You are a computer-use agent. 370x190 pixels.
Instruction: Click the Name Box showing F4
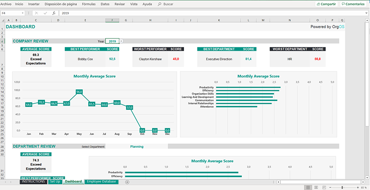coord(11,13)
